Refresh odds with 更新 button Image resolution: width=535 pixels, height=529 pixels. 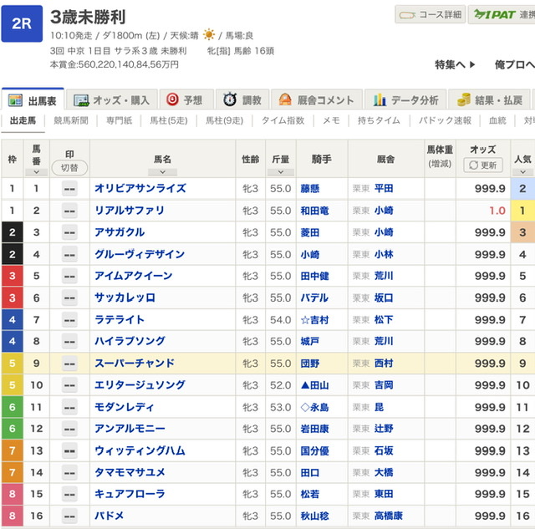[483, 165]
